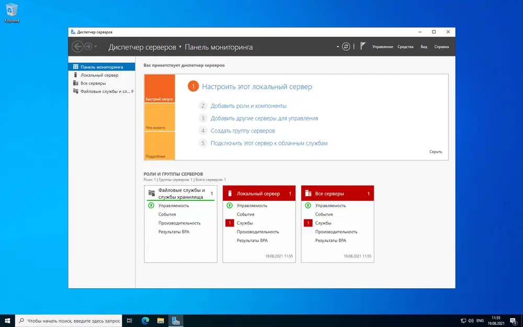Select Файловые службы in sidebar

coord(102,91)
